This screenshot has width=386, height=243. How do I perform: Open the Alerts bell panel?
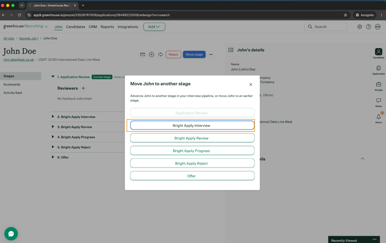[x=378, y=118]
